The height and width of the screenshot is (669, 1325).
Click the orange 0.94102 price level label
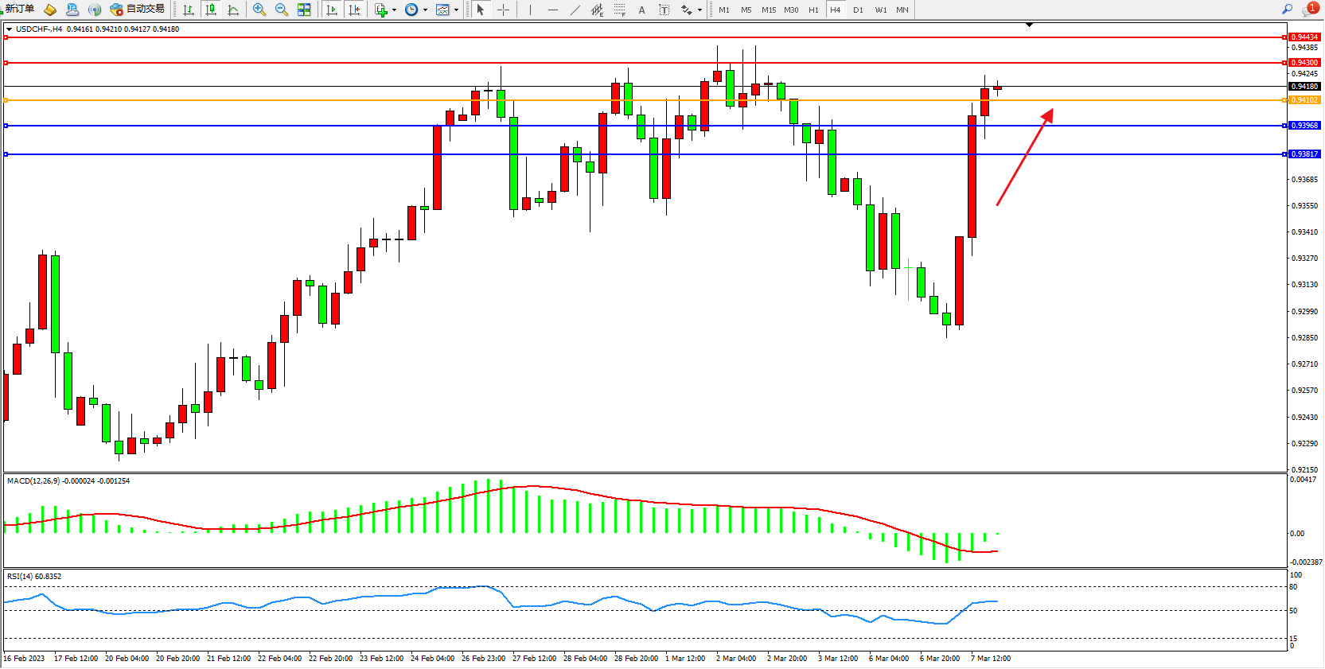[x=1304, y=100]
